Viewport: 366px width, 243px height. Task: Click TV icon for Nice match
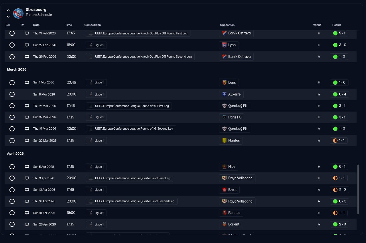[27, 167]
